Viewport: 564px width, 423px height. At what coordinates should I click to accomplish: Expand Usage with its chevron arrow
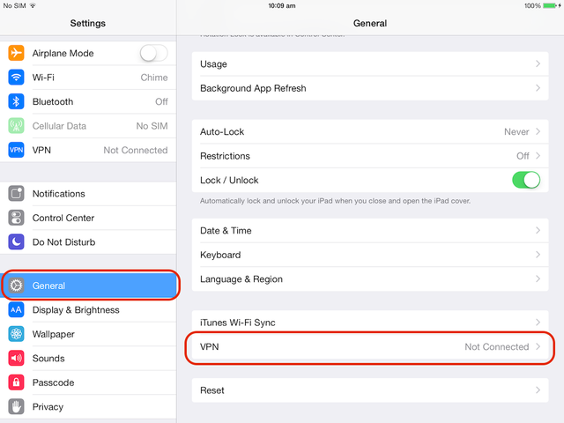click(538, 63)
